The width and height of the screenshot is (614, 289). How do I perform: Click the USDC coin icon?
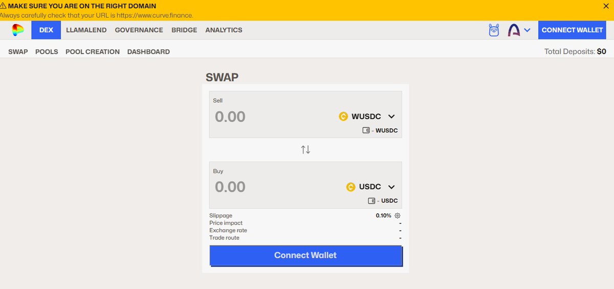pyautogui.click(x=350, y=187)
